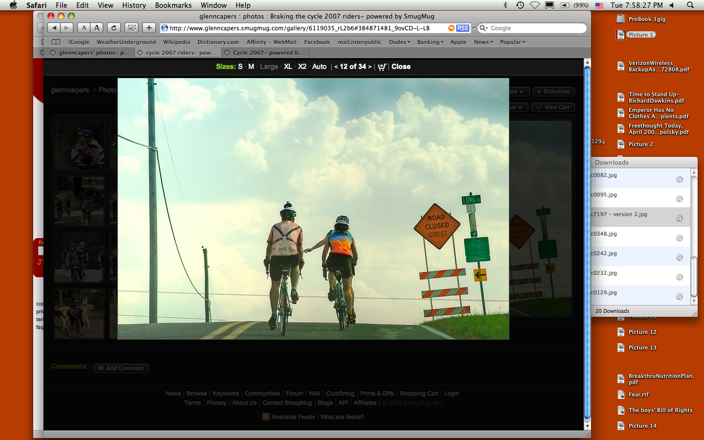Viewport: 704px width, 440px height.
Task: Click the Web Clip toolbar button
Action: [x=131, y=28]
